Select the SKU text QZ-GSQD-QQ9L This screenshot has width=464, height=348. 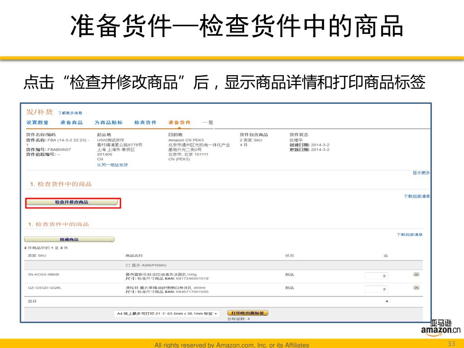tap(45, 288)
